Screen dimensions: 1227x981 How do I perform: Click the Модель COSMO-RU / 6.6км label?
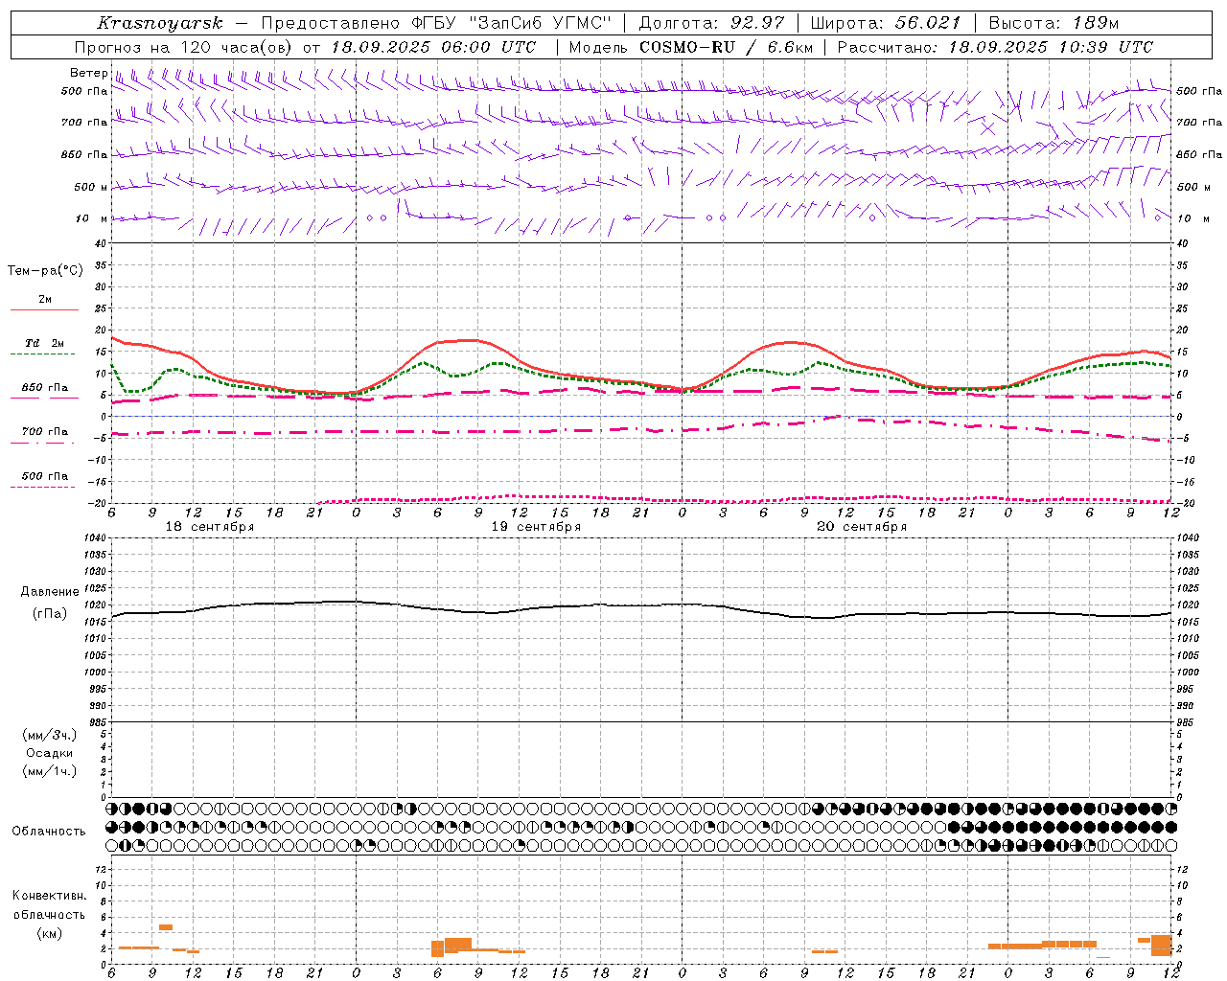(x=691, y=47)
